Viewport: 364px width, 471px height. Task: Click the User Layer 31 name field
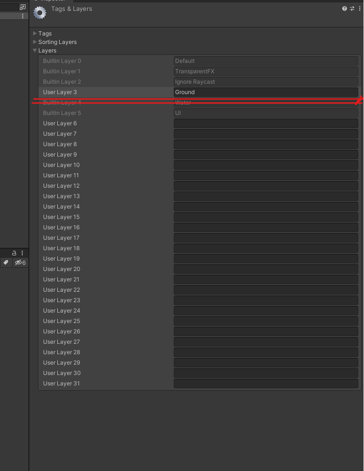[x=266, y=384]
